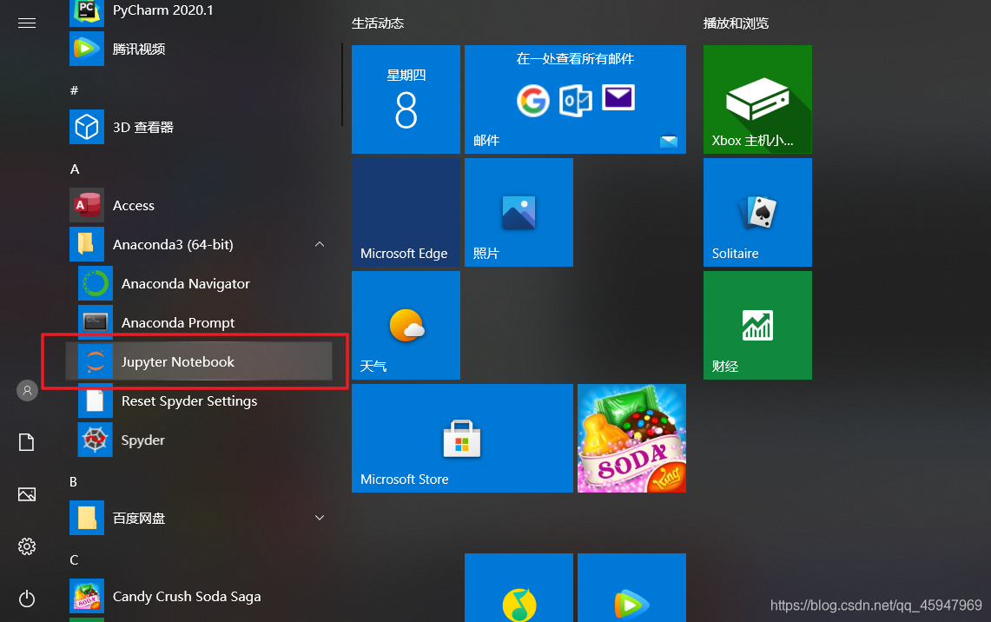Screen dimensions: 991x622
Task: Open the 邮件 mail tile
Action: [x=575, y=99]
